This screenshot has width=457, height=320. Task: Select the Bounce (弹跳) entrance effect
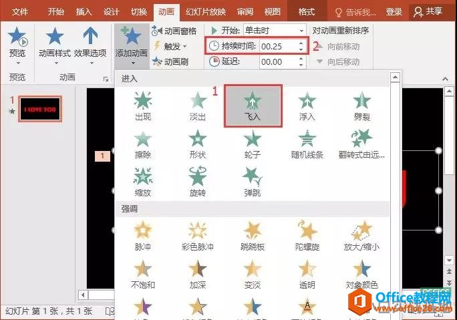pyautogui.click(x=253, y=182)
